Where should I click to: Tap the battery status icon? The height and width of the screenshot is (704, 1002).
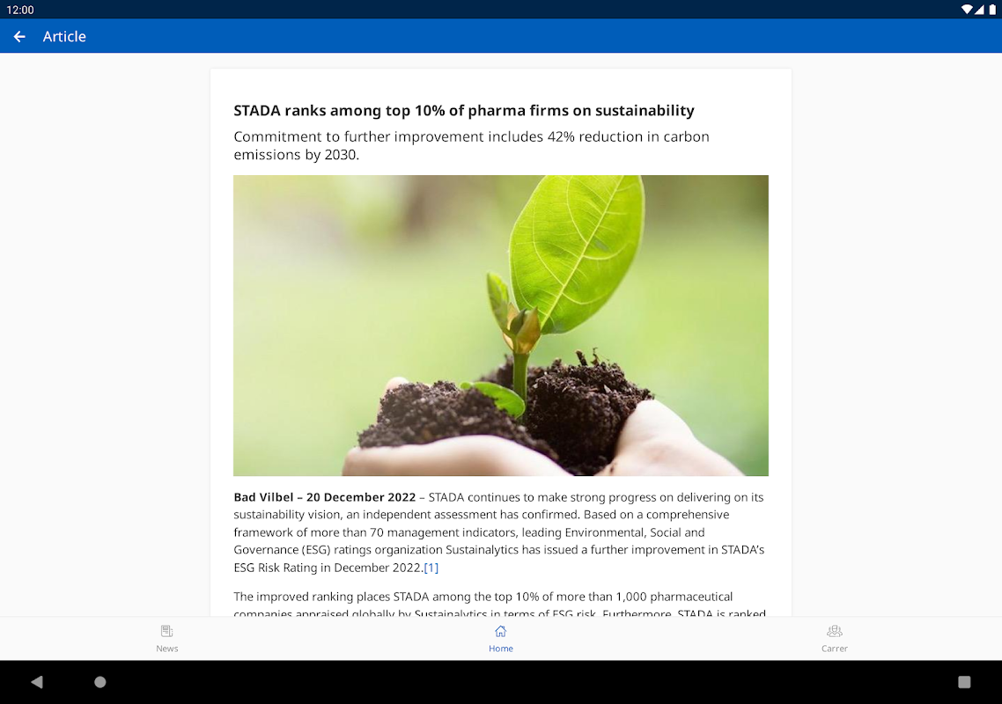(992, 10)
